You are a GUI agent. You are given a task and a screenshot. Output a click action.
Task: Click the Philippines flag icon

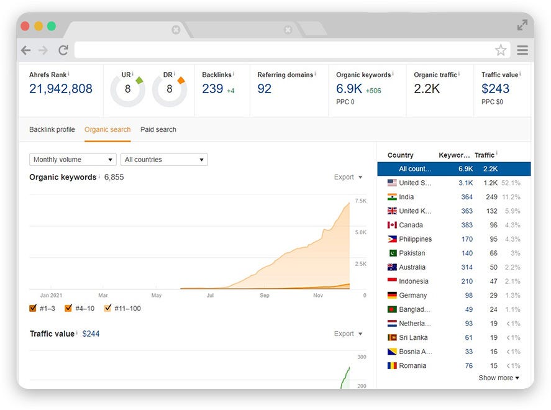click(x=392, y=239)
